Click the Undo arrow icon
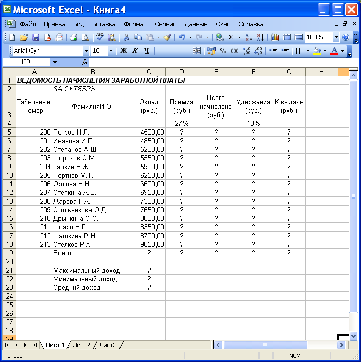The height and width of the screenshot is (362, 361). coord(182,37)
